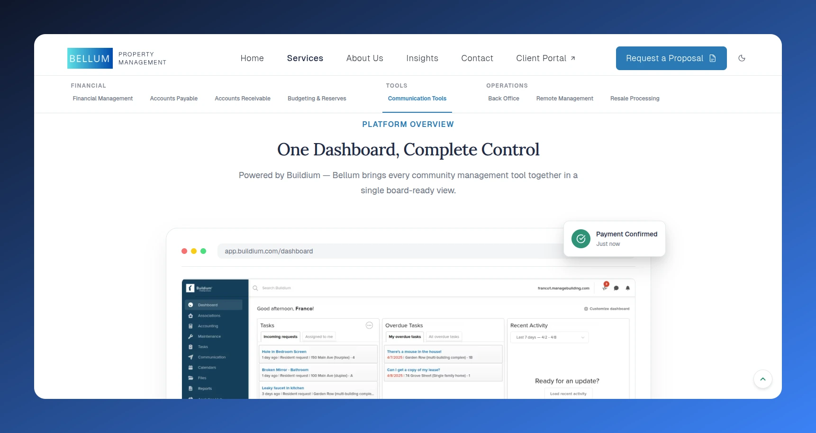Open the Insights page
The width and height of the screenshot is (816, 433).
click(x=422, y=58)
